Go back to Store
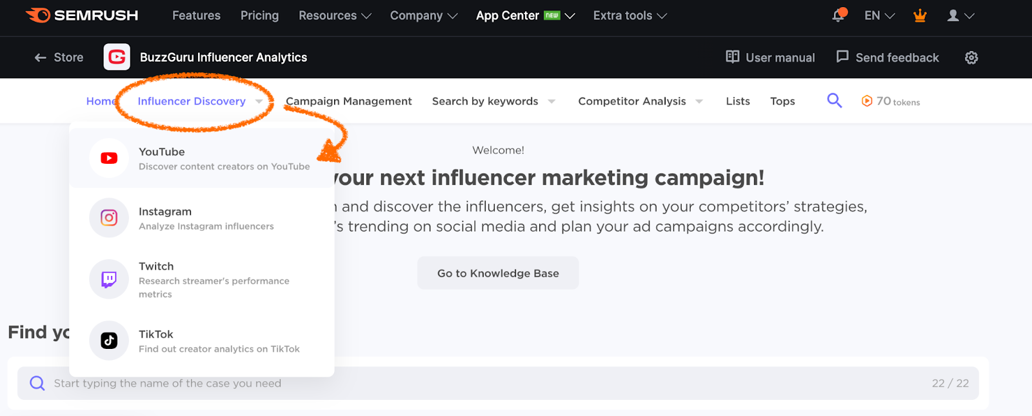Viewport: 1032px width, 416px height. click(x=59, y=57)
